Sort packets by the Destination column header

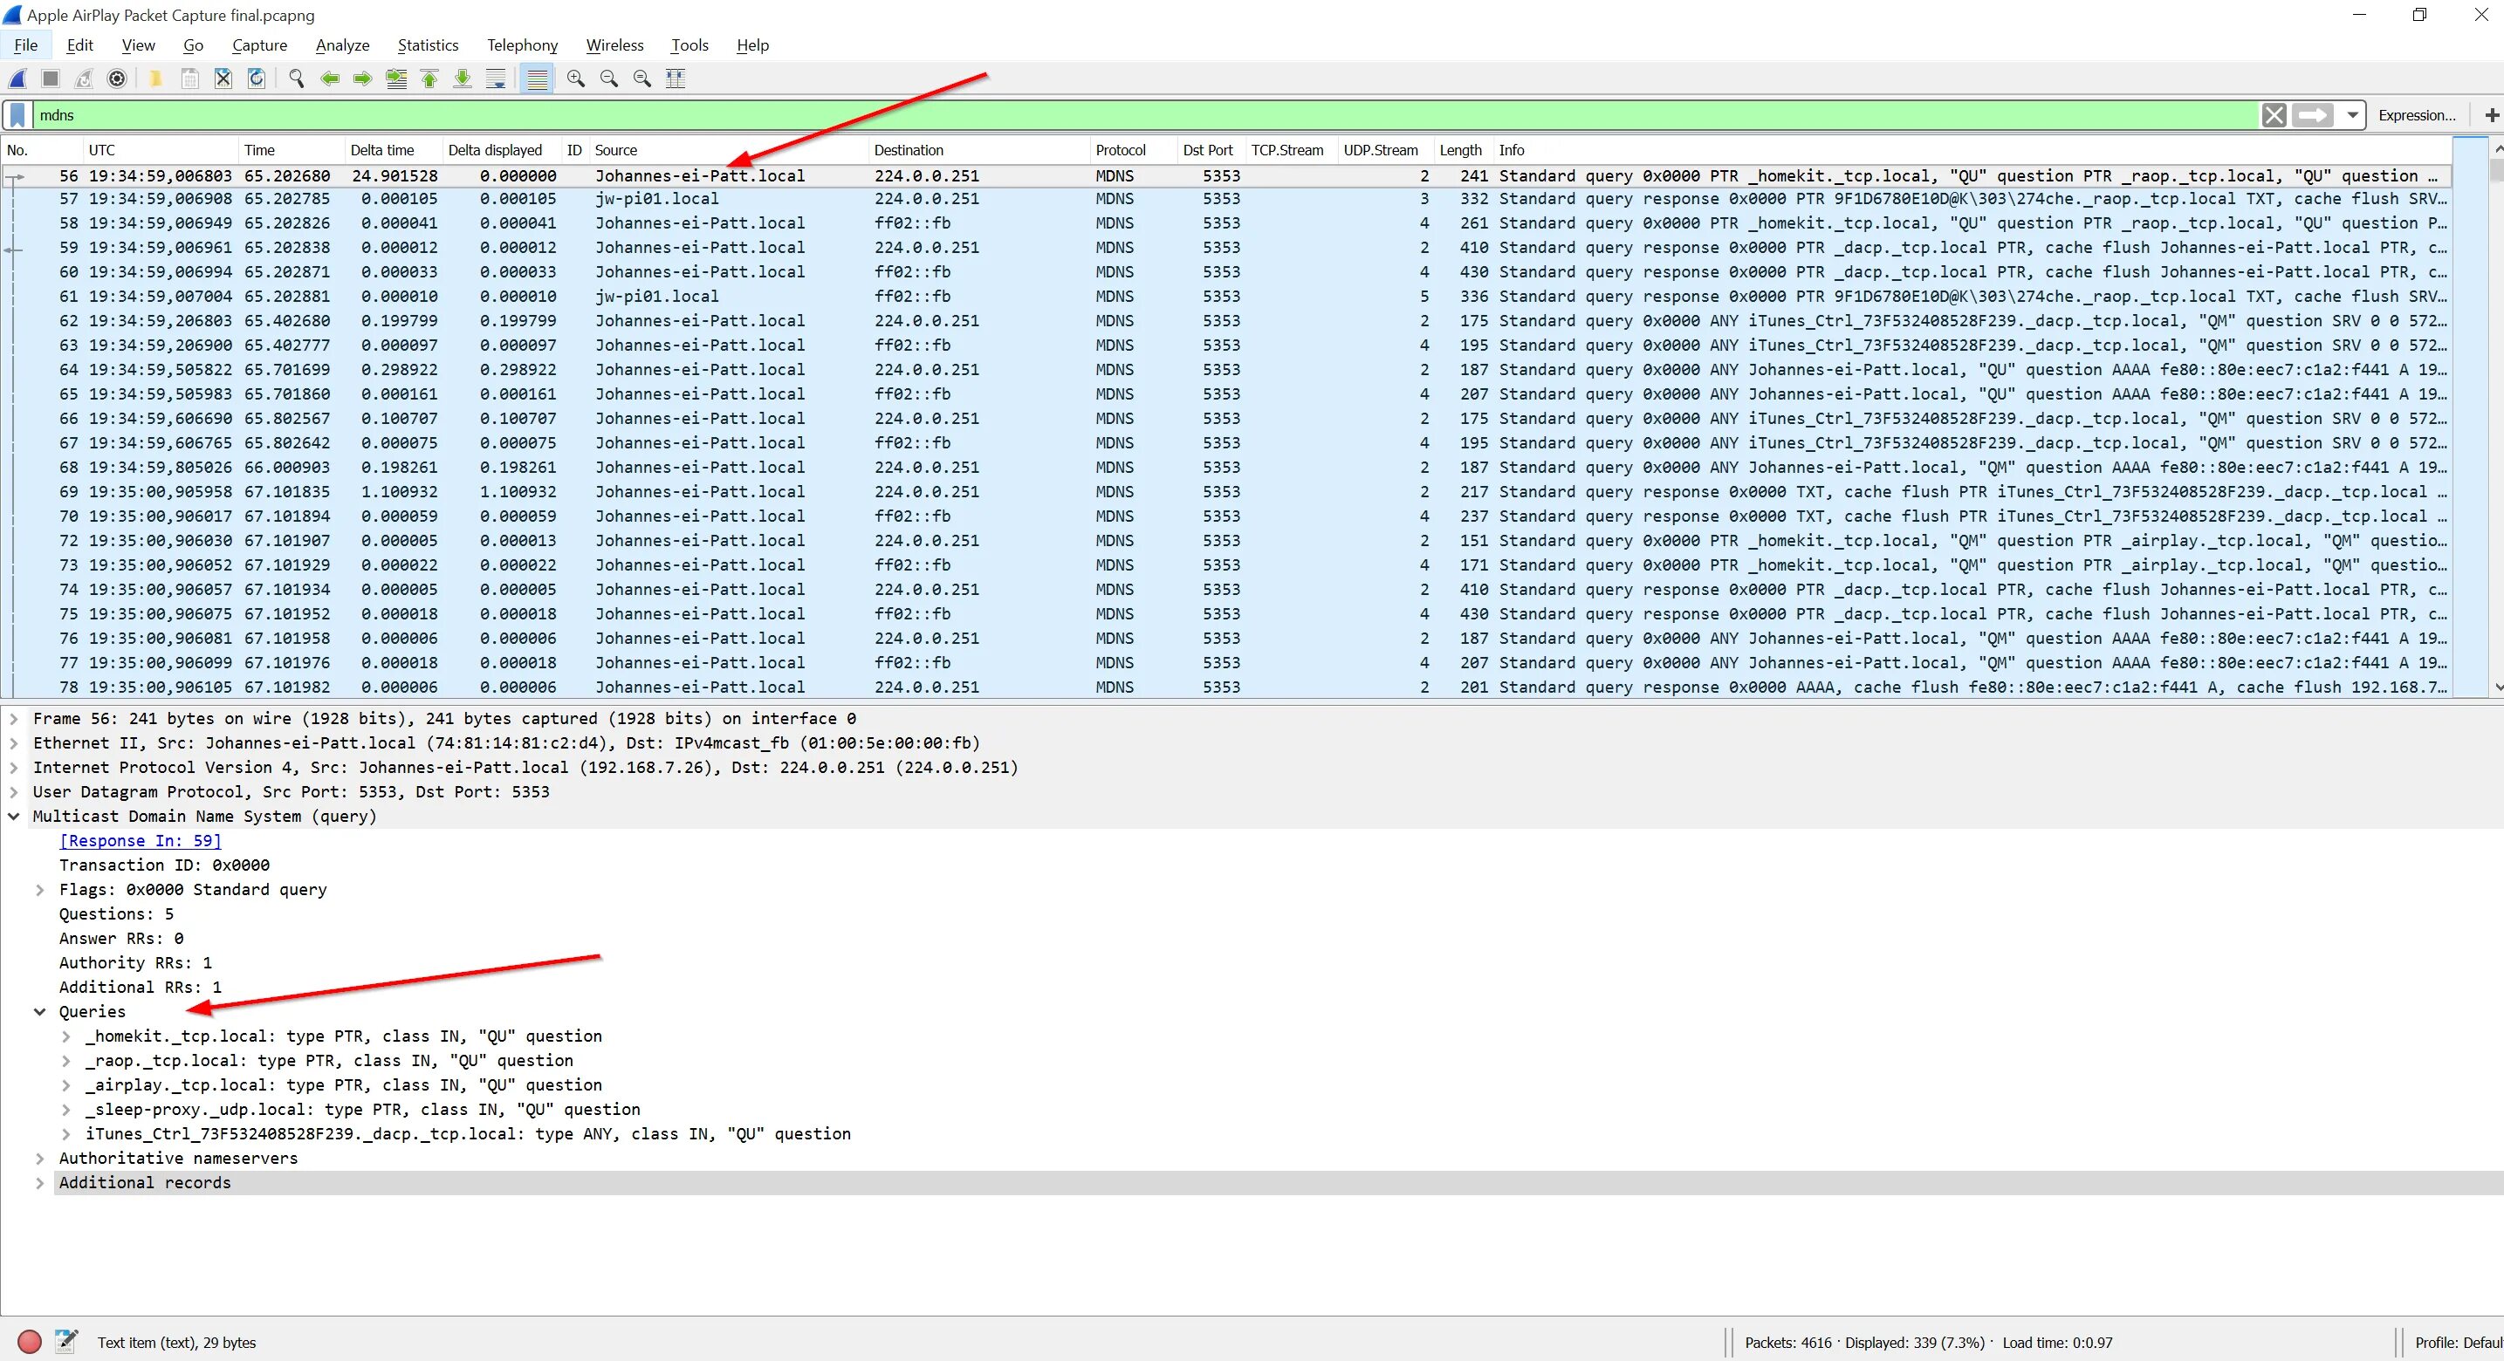[979, 149]
